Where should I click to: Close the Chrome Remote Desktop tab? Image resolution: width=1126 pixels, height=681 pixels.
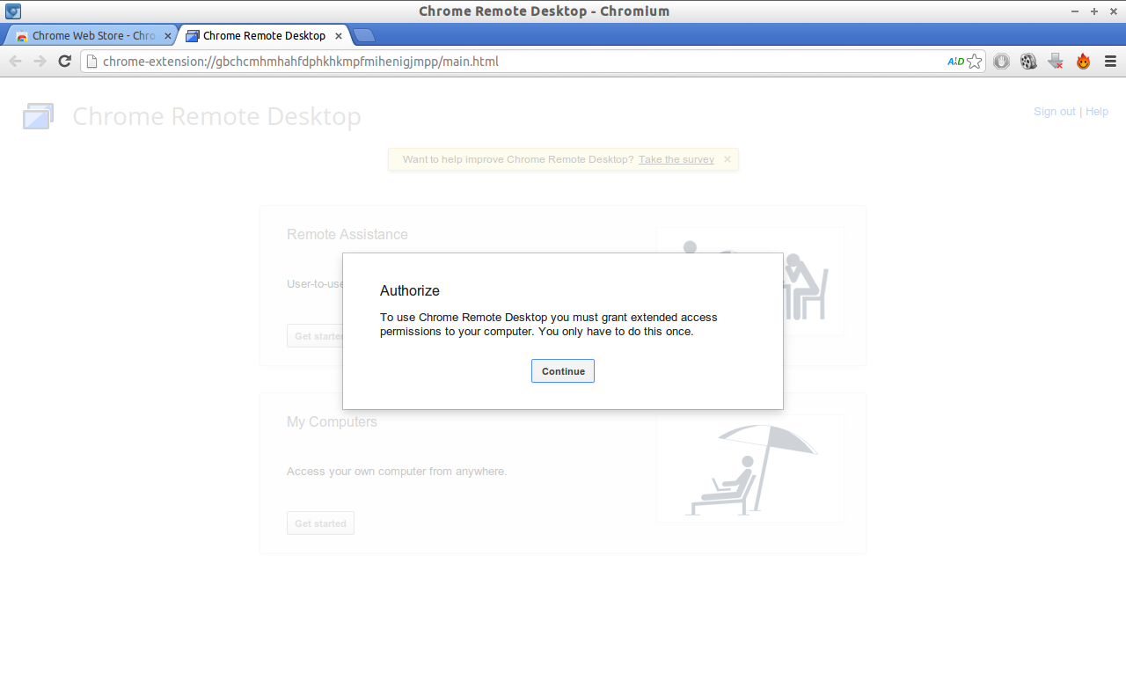pyautogui.click(x=337, y=36)
